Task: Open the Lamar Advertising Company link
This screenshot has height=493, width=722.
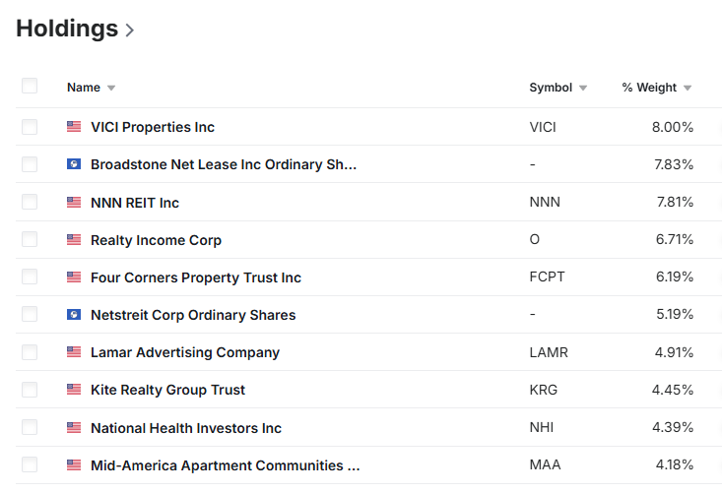Action: tap(185, 352)
